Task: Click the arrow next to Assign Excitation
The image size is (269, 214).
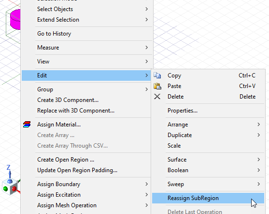Action: tap(146, 195)
